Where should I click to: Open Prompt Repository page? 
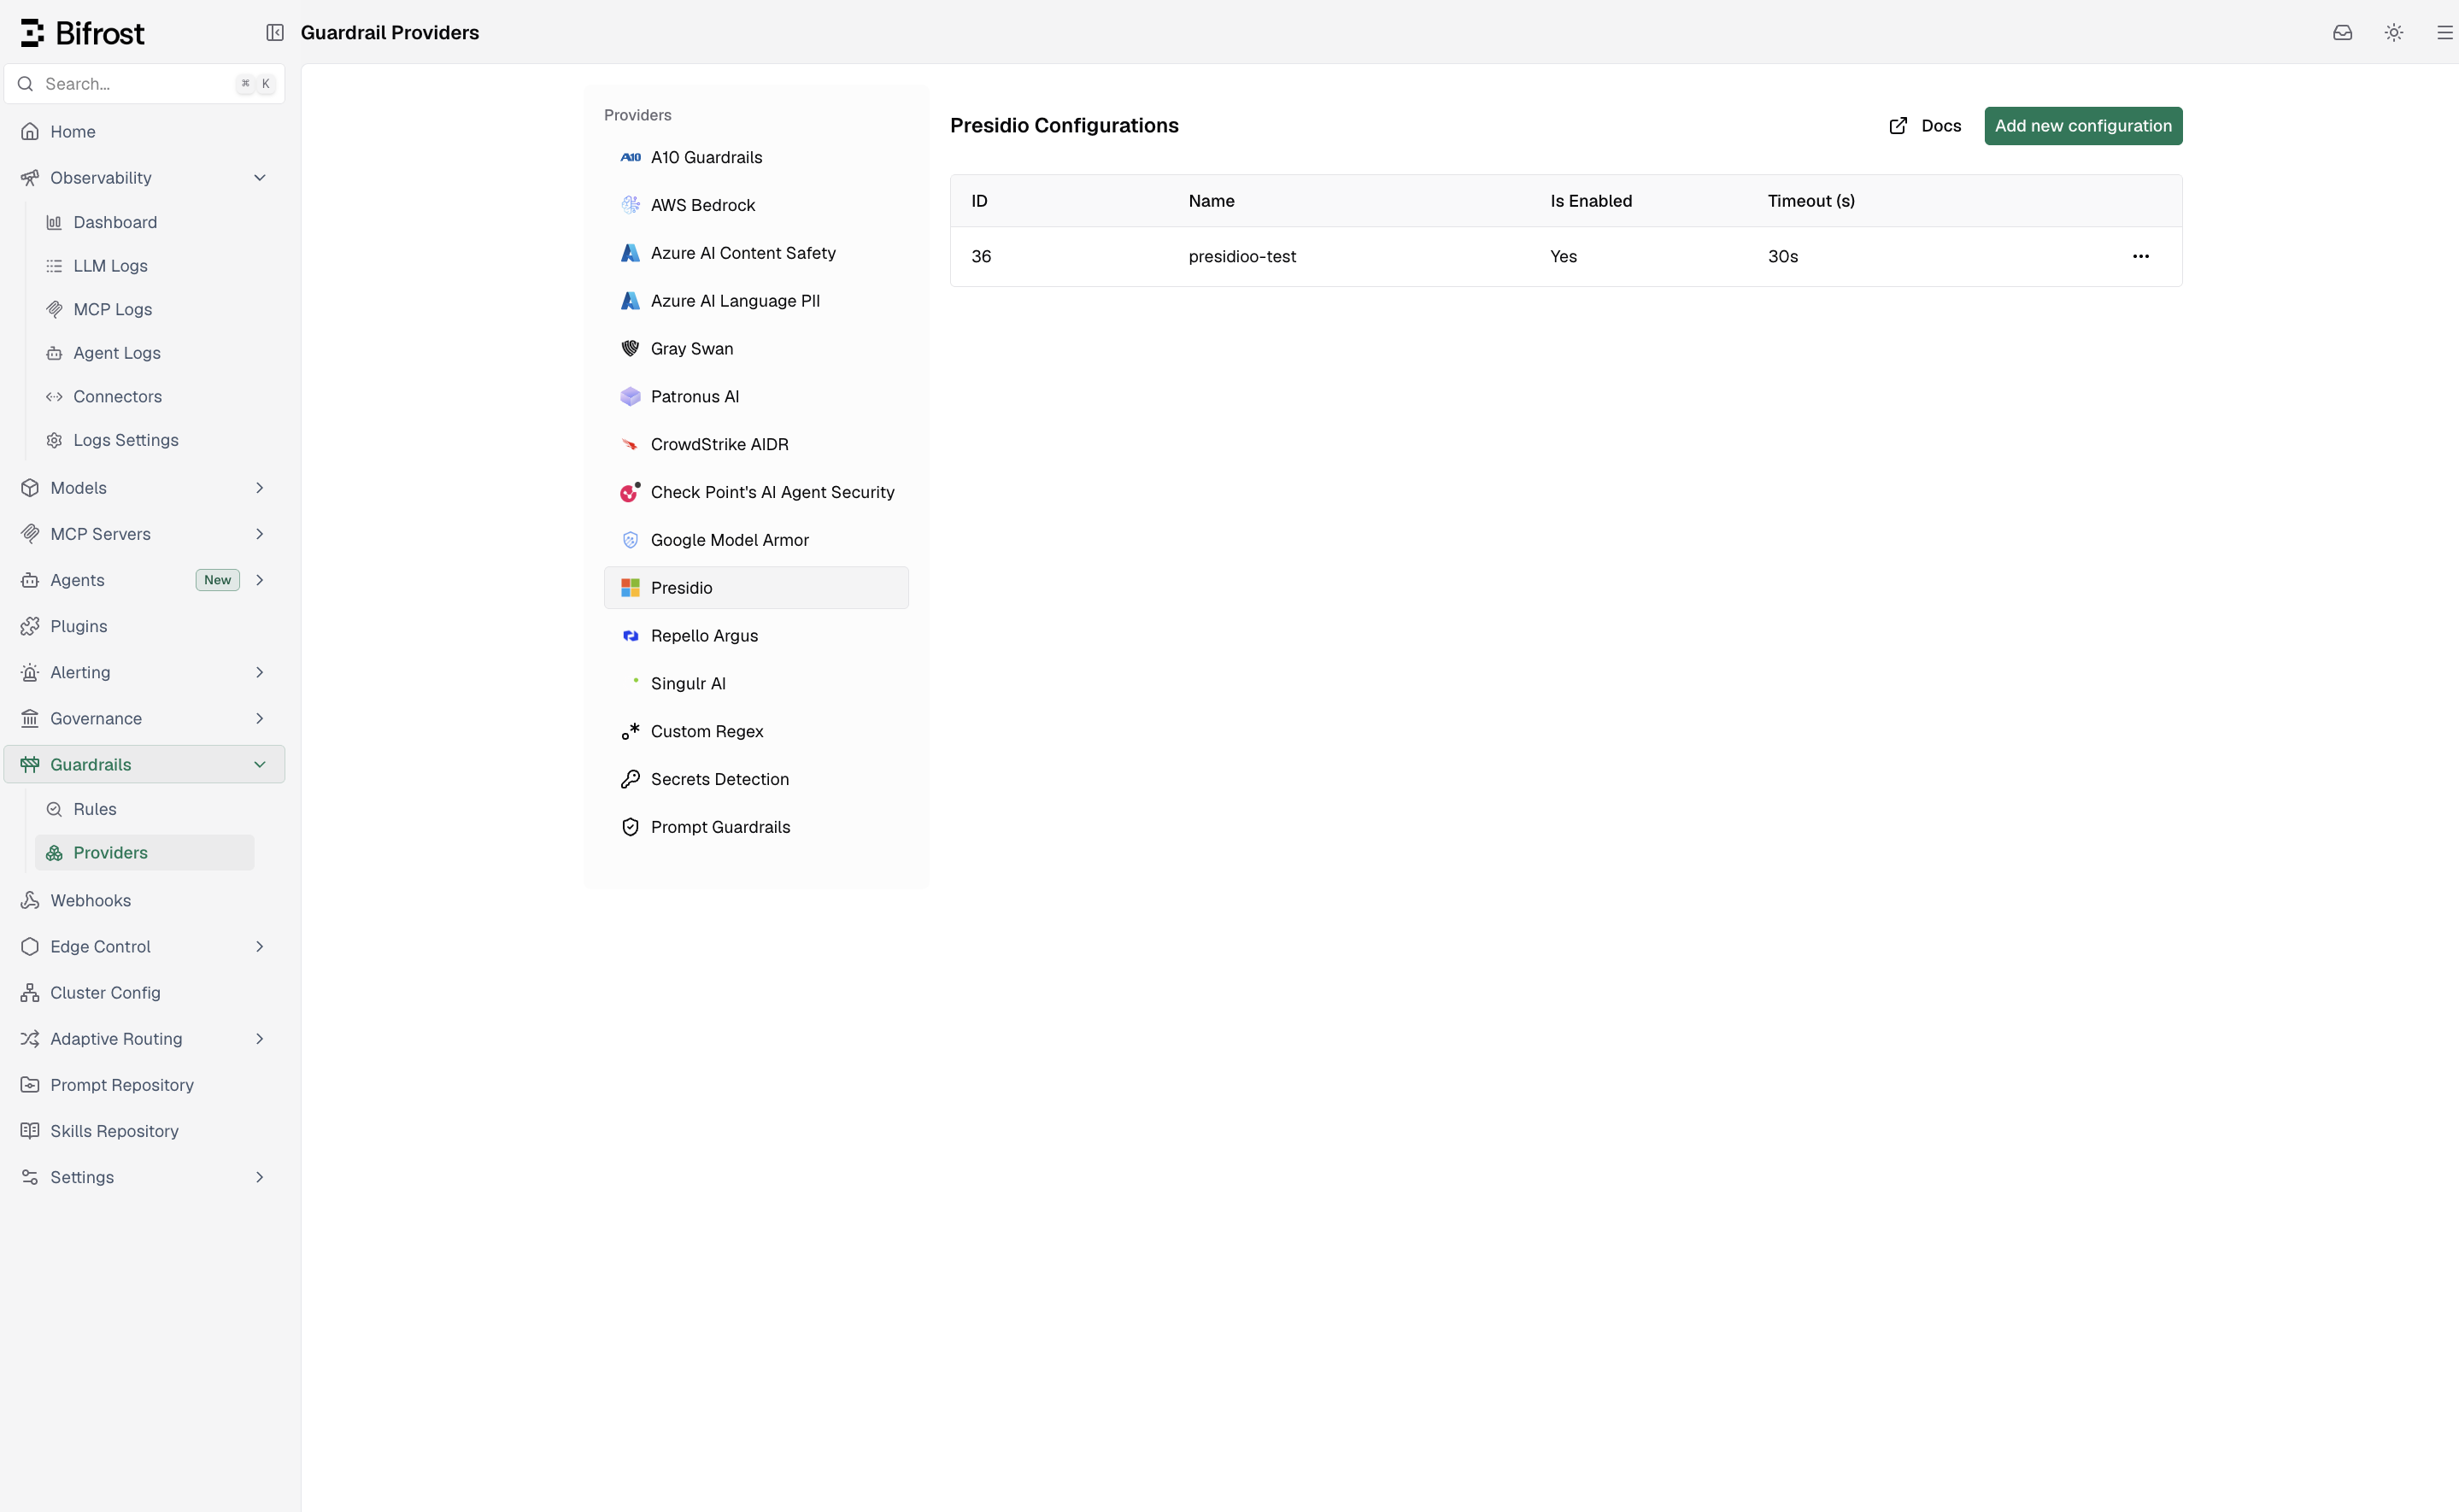(x=144, y=1085)
